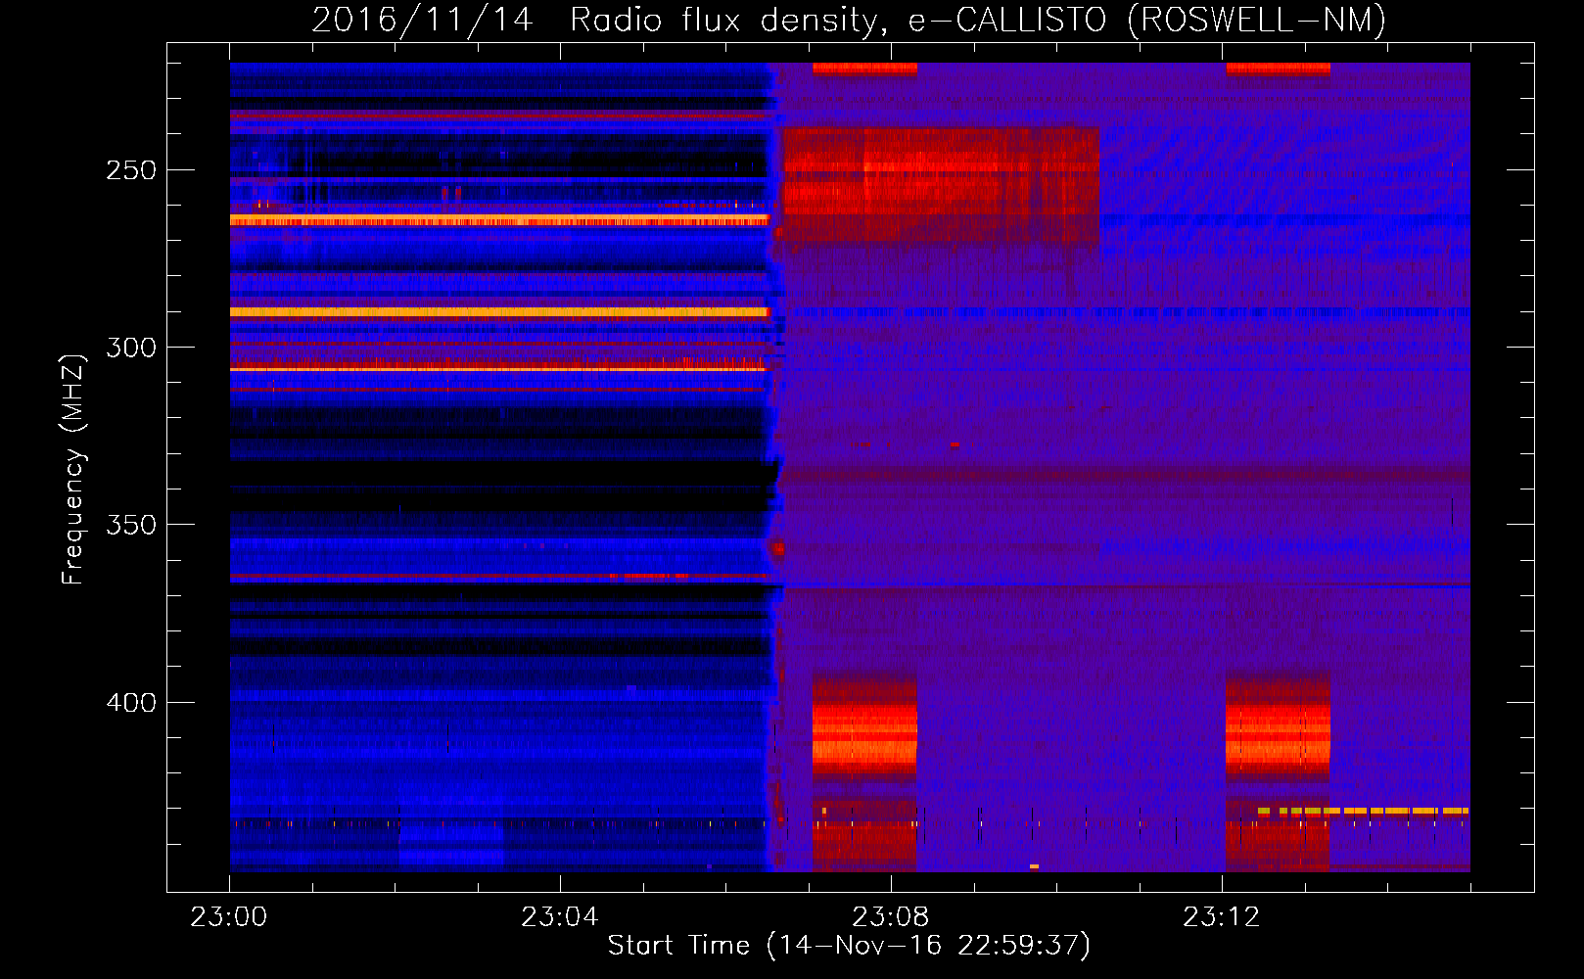Click the plot title mentioning e-CALLISTO (ROSWELL-NM)
The image size is (1584, 979).
pyautogui.click(x=849, y=20)
